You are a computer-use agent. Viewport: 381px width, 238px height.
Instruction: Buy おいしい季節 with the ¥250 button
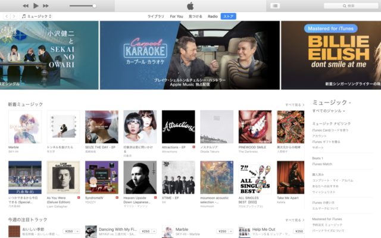click(69, 231)
